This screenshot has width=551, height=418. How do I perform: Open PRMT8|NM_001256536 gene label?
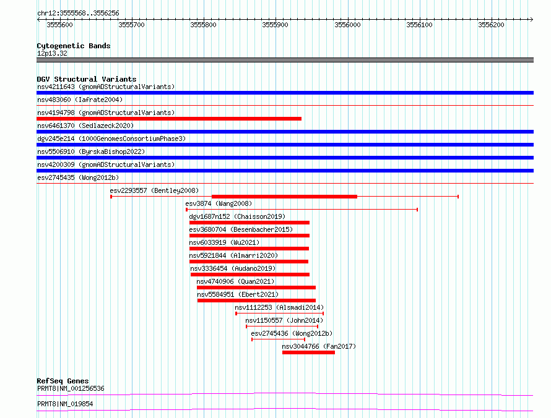[71, 388]
